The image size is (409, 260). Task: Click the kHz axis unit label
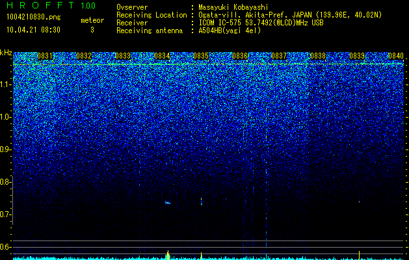(x=6, y=53)
